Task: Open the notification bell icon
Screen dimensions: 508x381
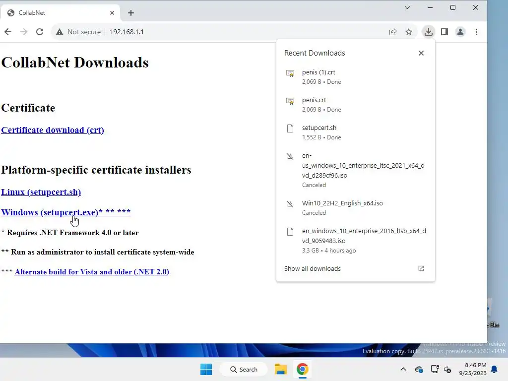Action: (495, 369)
